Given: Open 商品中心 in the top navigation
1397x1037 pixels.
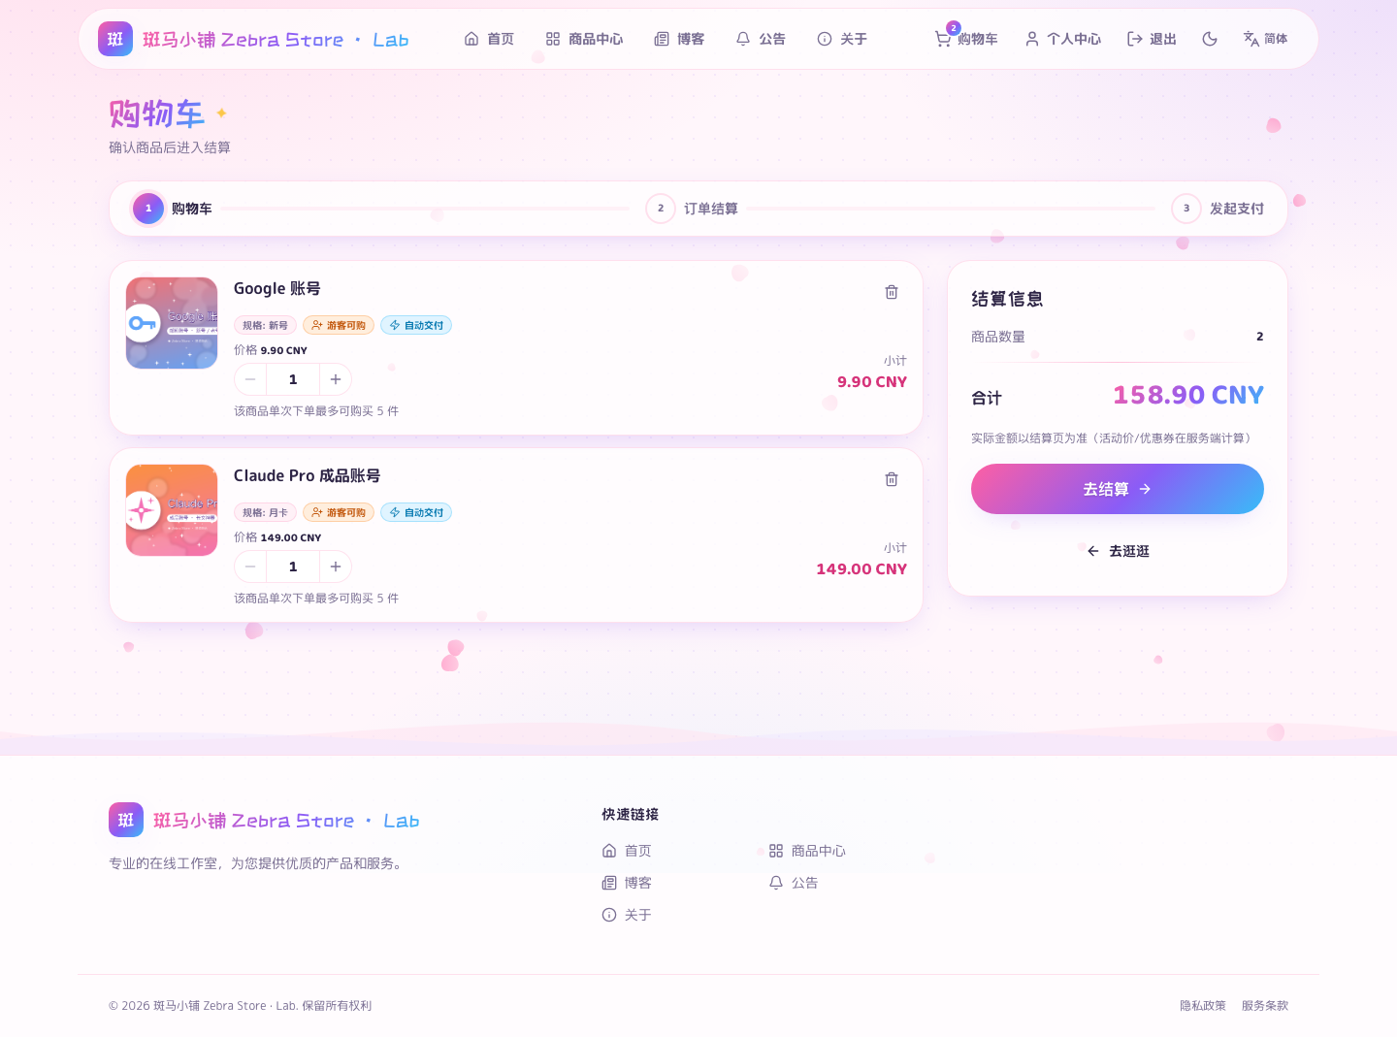Looking at the screenshot, I should coord(584,39).
